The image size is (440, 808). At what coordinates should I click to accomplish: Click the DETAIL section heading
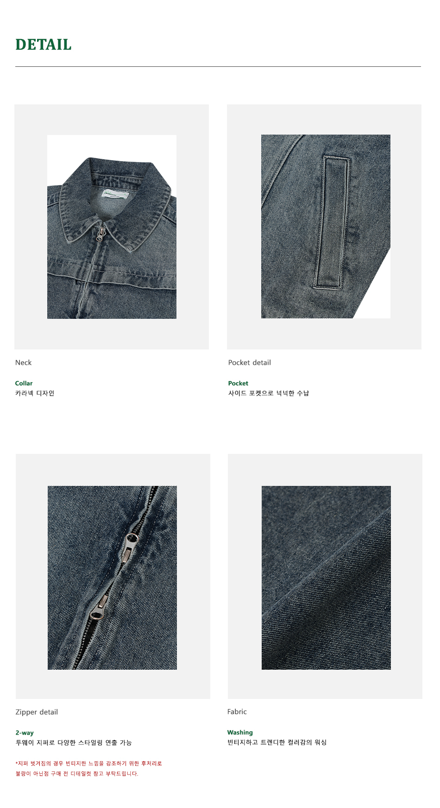click(44, 45)
